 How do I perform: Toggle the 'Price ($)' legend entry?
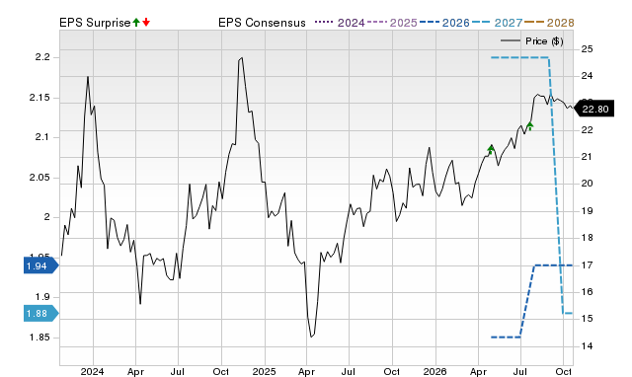click(532, 41)
